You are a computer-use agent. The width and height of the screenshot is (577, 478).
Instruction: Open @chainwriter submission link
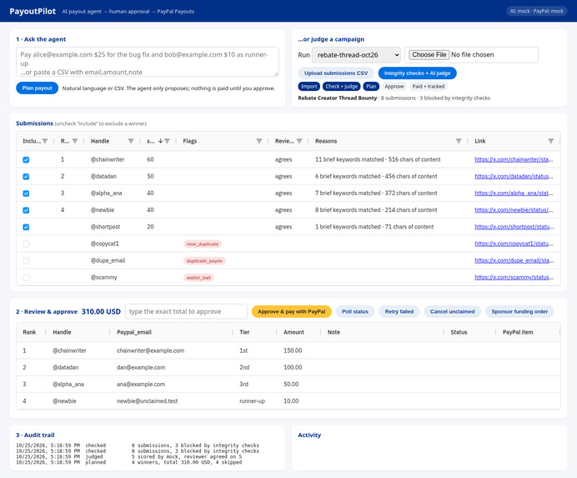tap(514, 159)
